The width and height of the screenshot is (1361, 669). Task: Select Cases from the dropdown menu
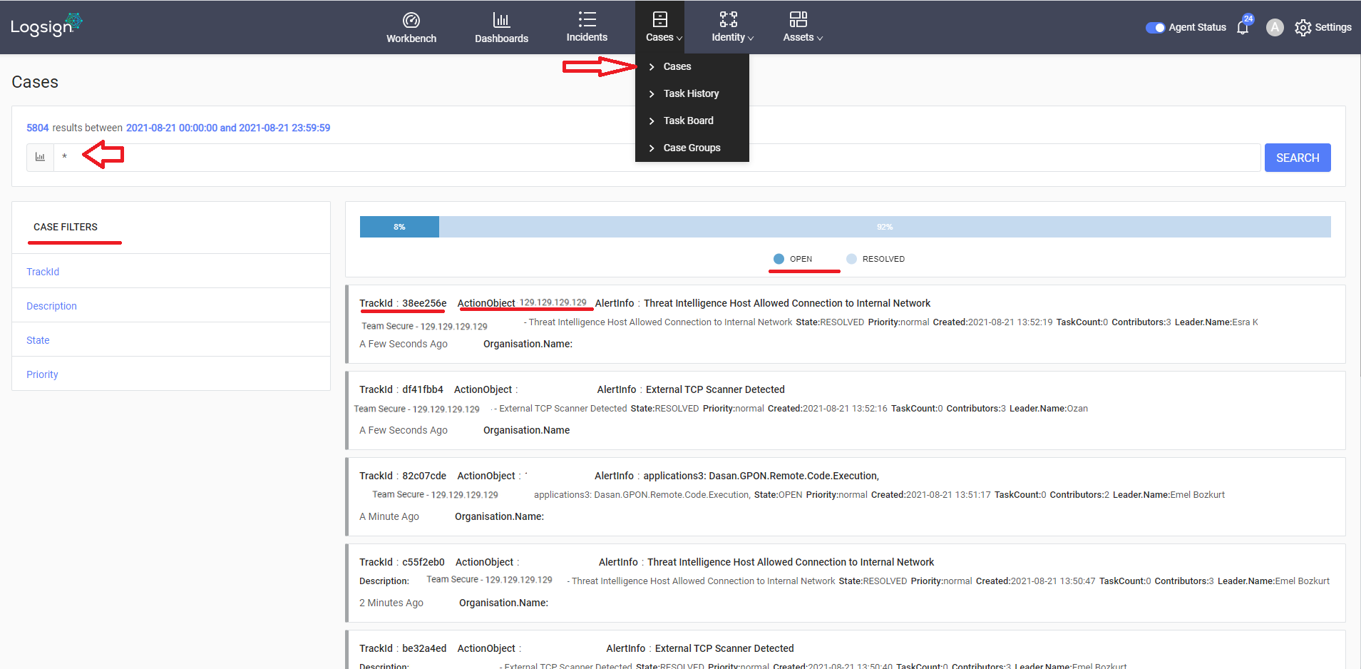point(677,66)
